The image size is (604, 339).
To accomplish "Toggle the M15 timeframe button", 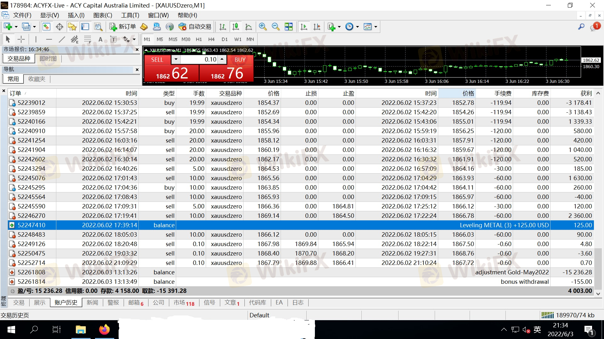I will pyautogui.click(x=173, y=39).
